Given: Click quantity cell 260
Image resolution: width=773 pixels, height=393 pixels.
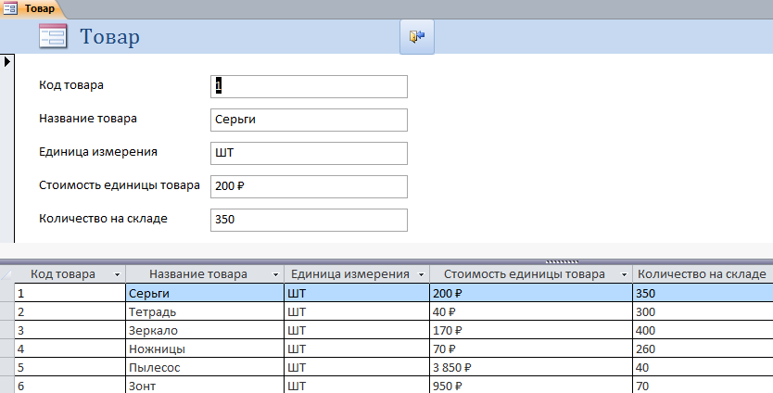Looking at the screenshot, I should coord(703,349).
